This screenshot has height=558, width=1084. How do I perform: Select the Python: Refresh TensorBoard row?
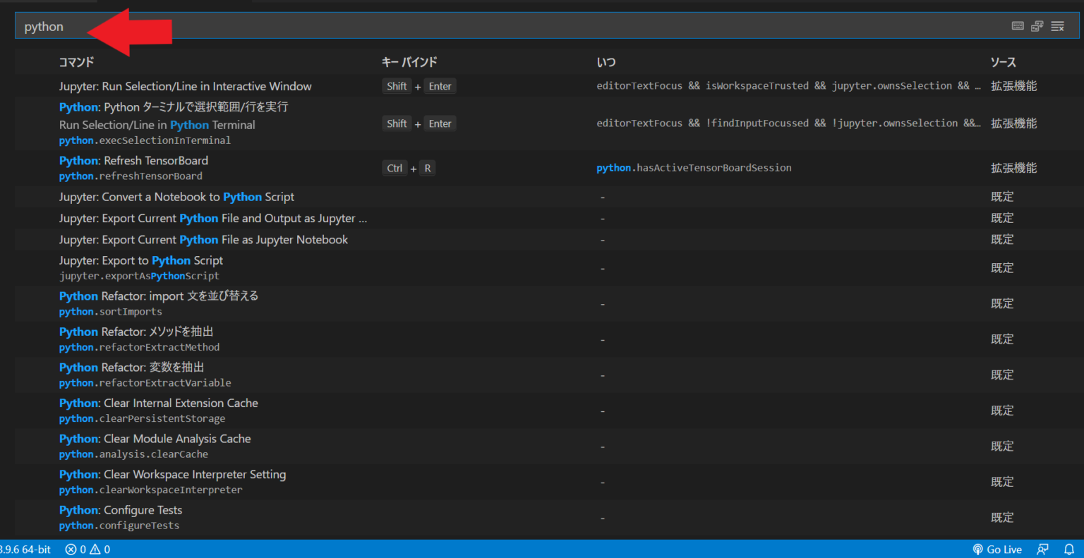(x=133, y=168)
